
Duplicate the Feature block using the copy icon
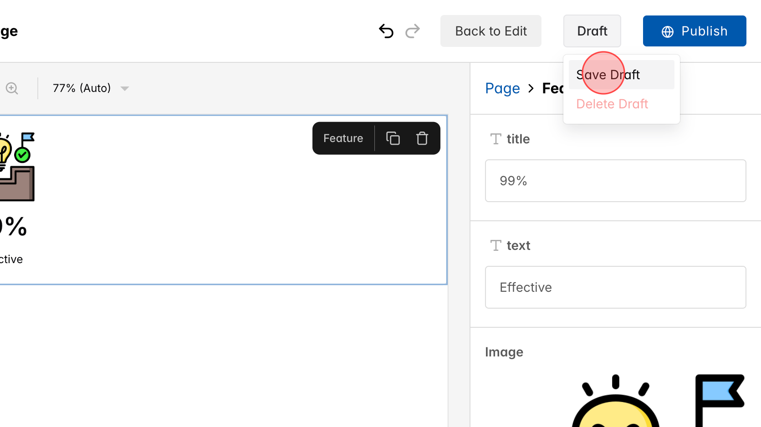point(393,138)
